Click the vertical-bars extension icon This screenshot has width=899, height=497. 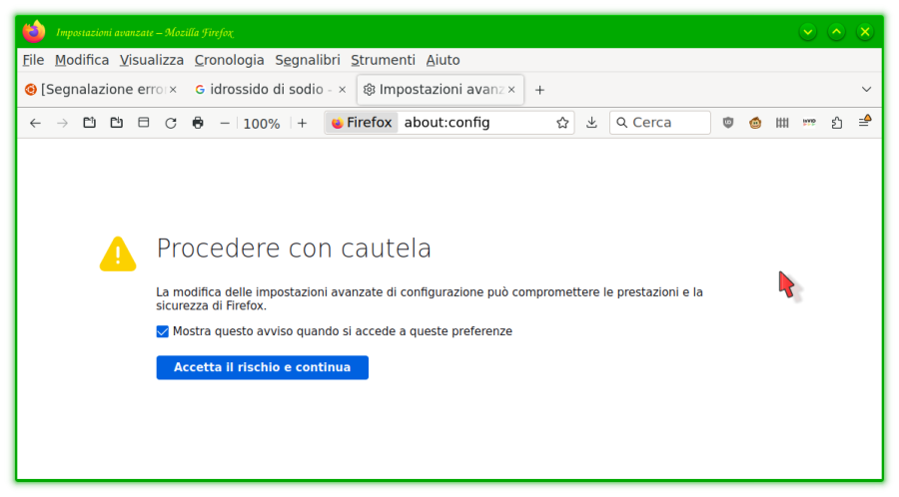[x=782, y=123]
